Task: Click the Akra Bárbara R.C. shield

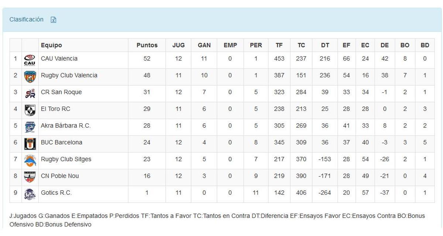Action: 30,125
